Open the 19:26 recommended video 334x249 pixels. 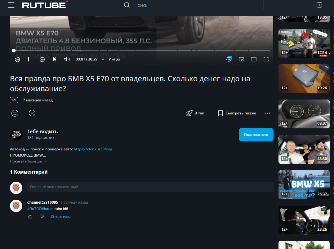304,78
